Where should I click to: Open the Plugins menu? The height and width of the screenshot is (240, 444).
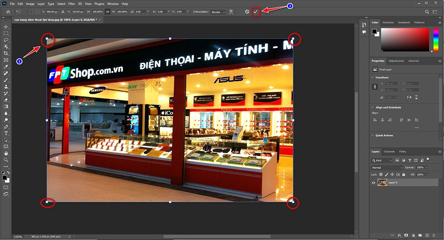pyautogui.click(x=99, y=4)
